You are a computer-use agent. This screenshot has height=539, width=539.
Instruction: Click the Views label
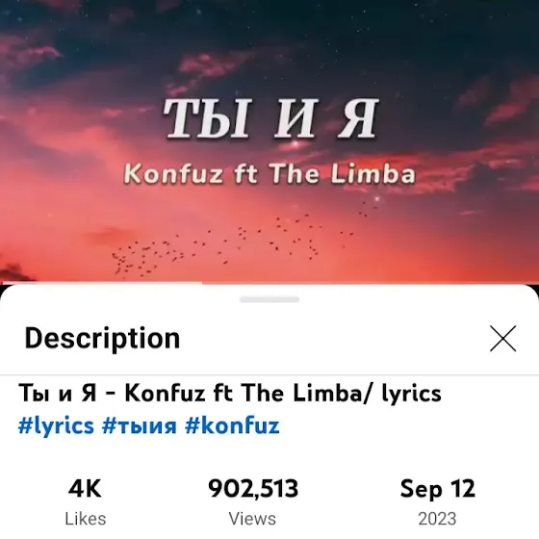pos(252,519)
